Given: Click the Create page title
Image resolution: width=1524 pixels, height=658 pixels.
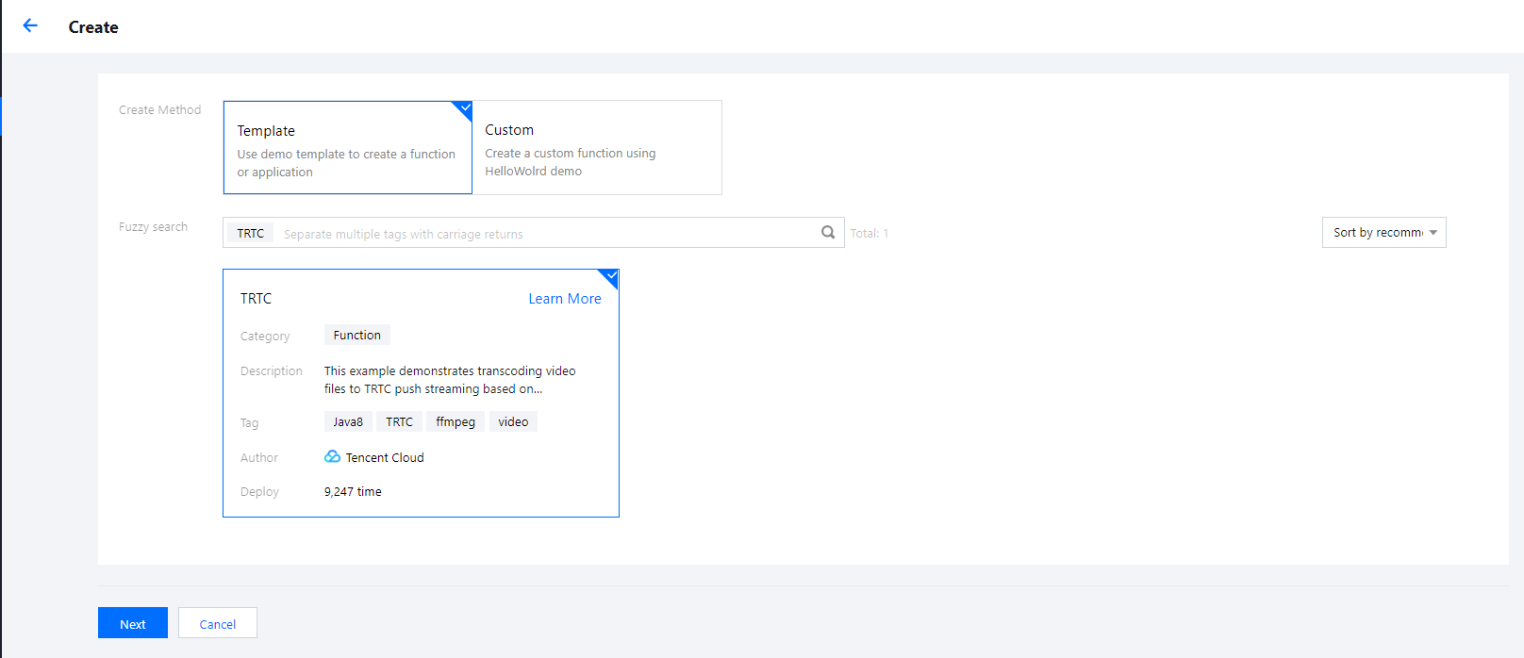Looking at the screenshot, I should click(x=93, y=27).
